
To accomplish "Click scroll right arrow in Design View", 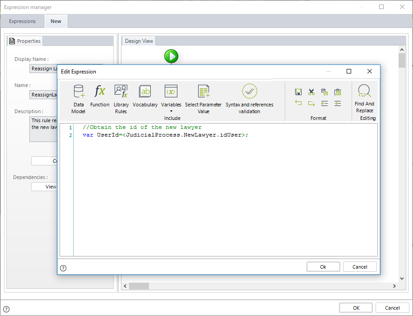I will [x=394, y=286].
